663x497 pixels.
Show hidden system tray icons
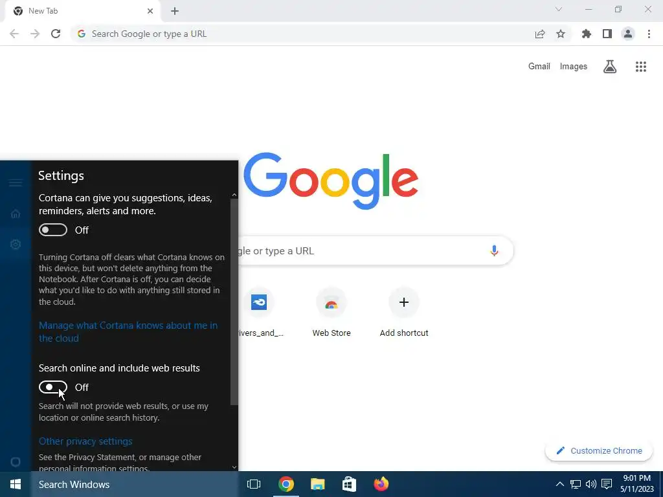[559, 484]
